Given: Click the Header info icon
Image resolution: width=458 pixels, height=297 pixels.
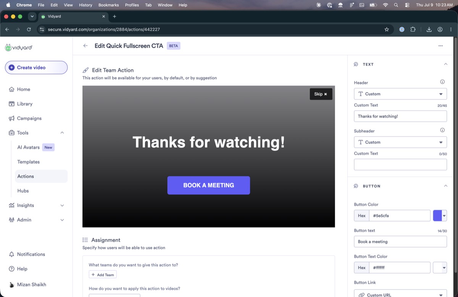Looking at the screenshot, I should [442, 82].
